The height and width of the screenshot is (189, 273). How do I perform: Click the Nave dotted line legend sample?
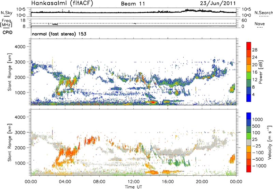pos(260,27)
